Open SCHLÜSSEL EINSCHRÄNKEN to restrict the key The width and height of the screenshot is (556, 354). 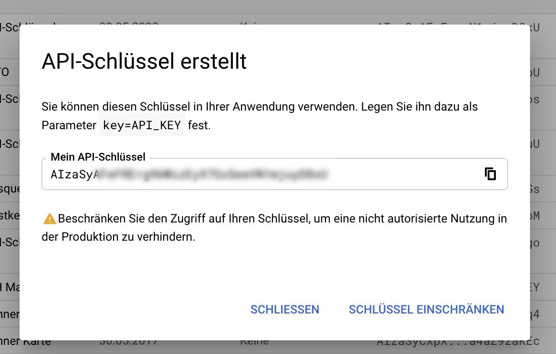[427, 309]
